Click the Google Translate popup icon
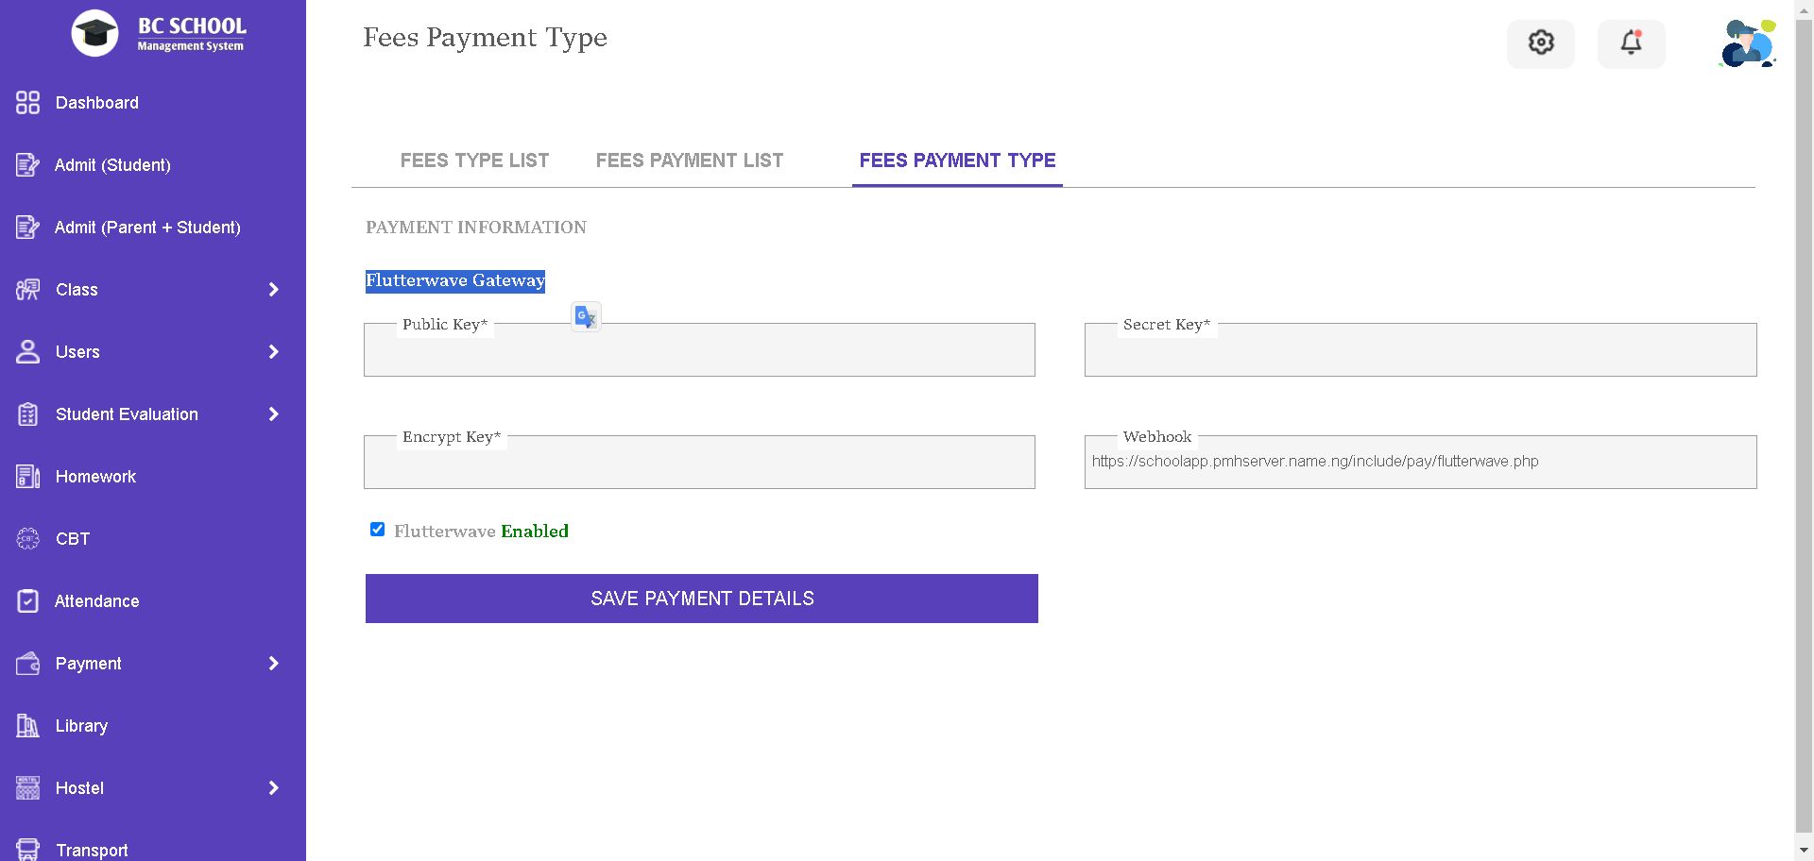The width and height of the screenshot is (1814, 861). click(x=586, y=317)
